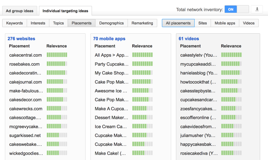The height and width of the screenshot is (160, 268).
Task: Switch to Ad group ideas tab
Action: pyautogui.click(x=19, y=11)
